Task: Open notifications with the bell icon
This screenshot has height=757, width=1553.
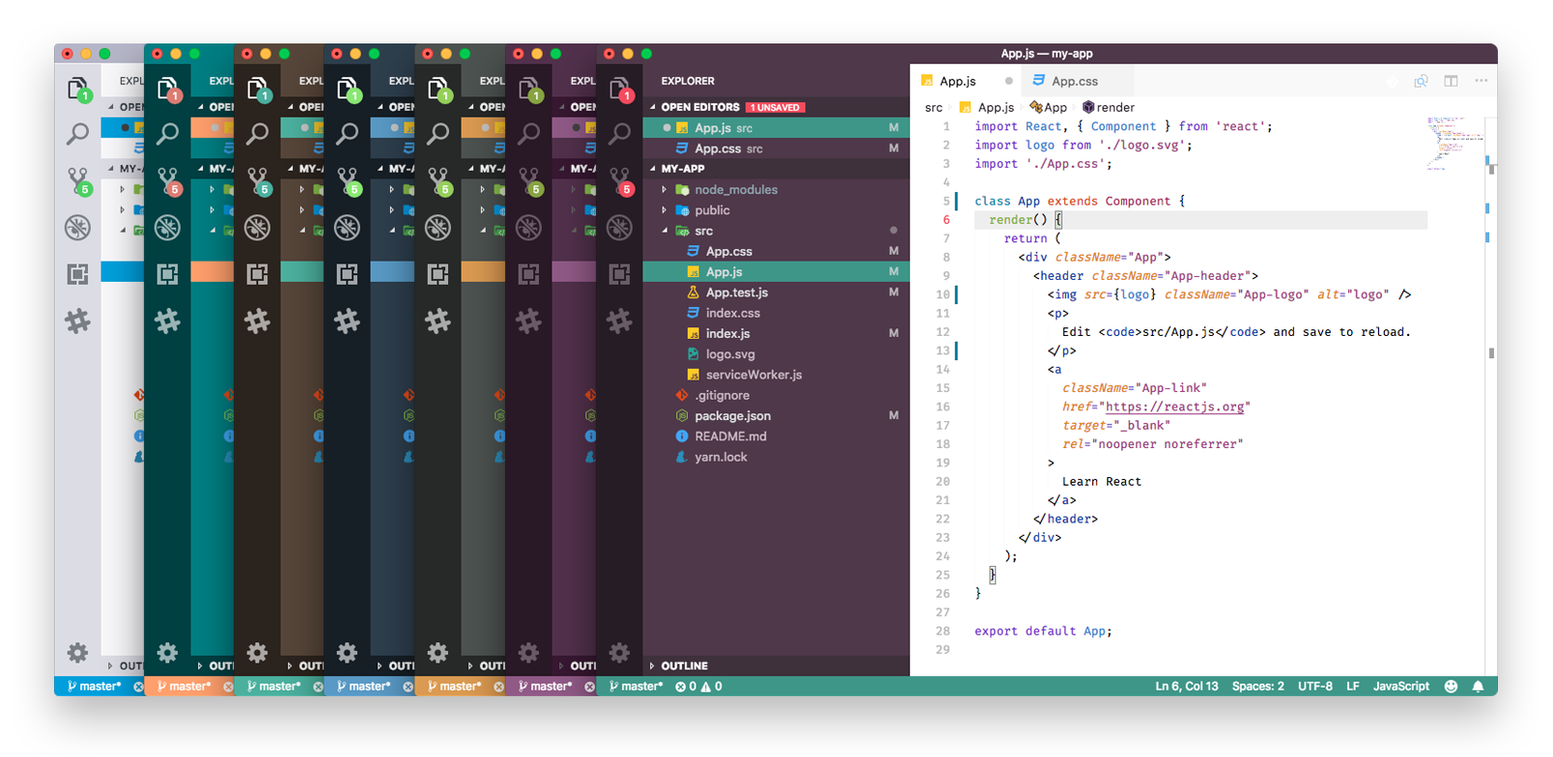Action: pos(1478,687)
